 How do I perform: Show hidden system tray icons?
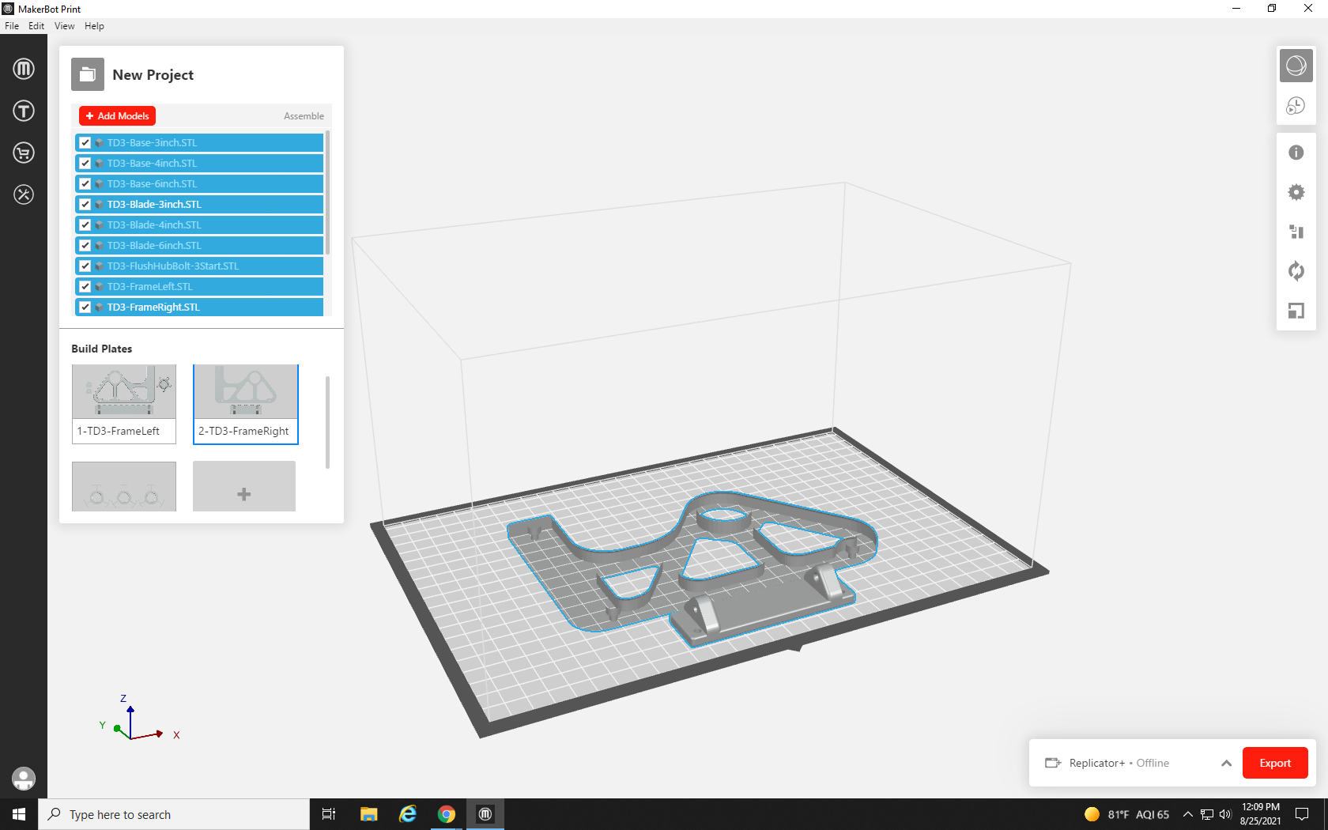pos(1187,814)
